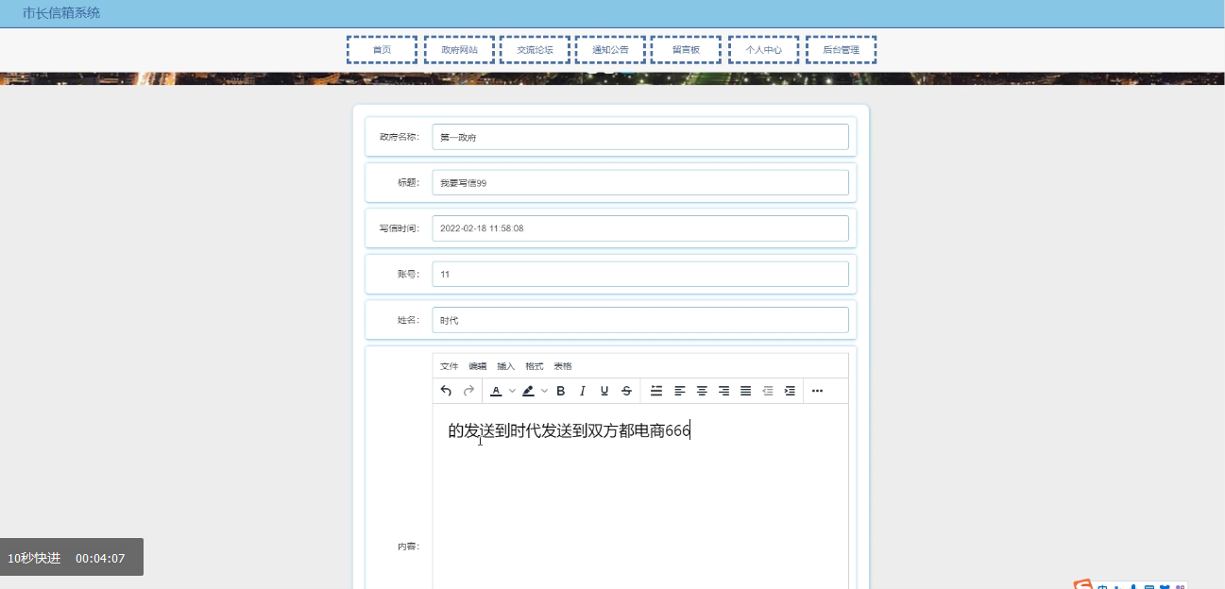Click the justify alignment icon in the editor

(x=745, y=390)
